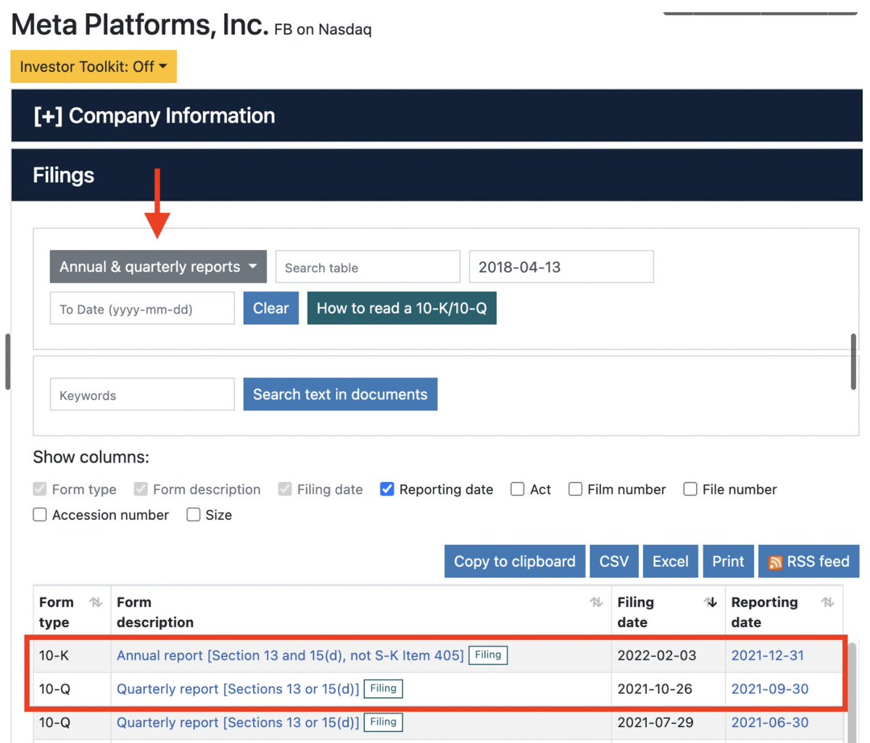Image resolution: width=870 pixels, height=743 pixels.
Task: Click the From Date field showing 2018-04-13
Action: (561, 267)
